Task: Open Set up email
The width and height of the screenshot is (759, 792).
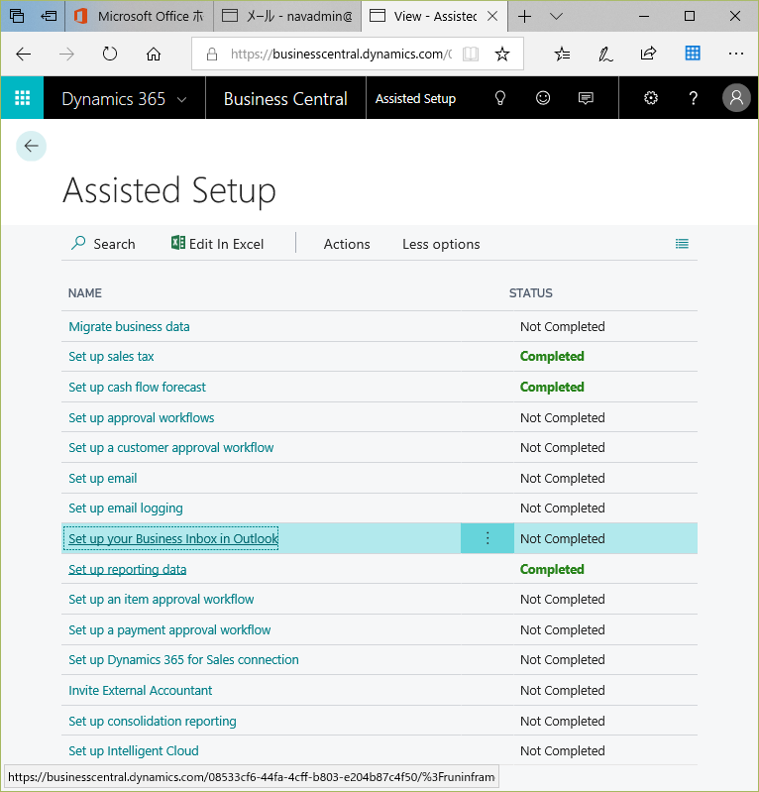Action: pyautogui.click(x=102, y=479)
